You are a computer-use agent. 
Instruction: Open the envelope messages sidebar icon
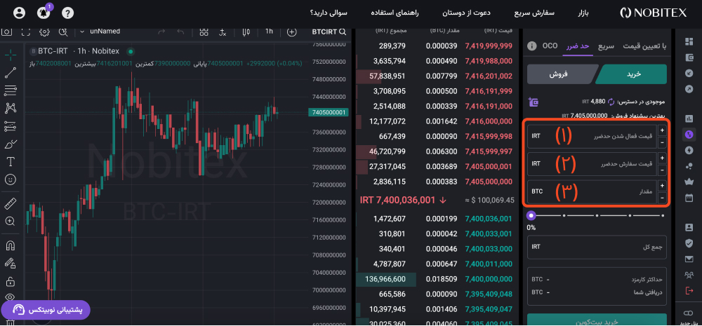pyautogui.click(x=689, y=259)
